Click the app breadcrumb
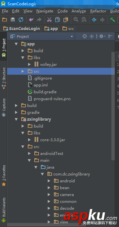The height and width of the screenshot is (227, 119). [51, 29]
